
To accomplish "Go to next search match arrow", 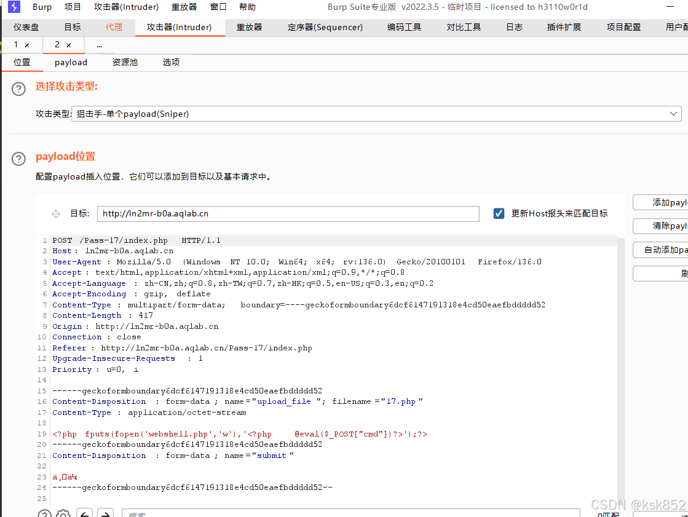I will click(105, 513).
